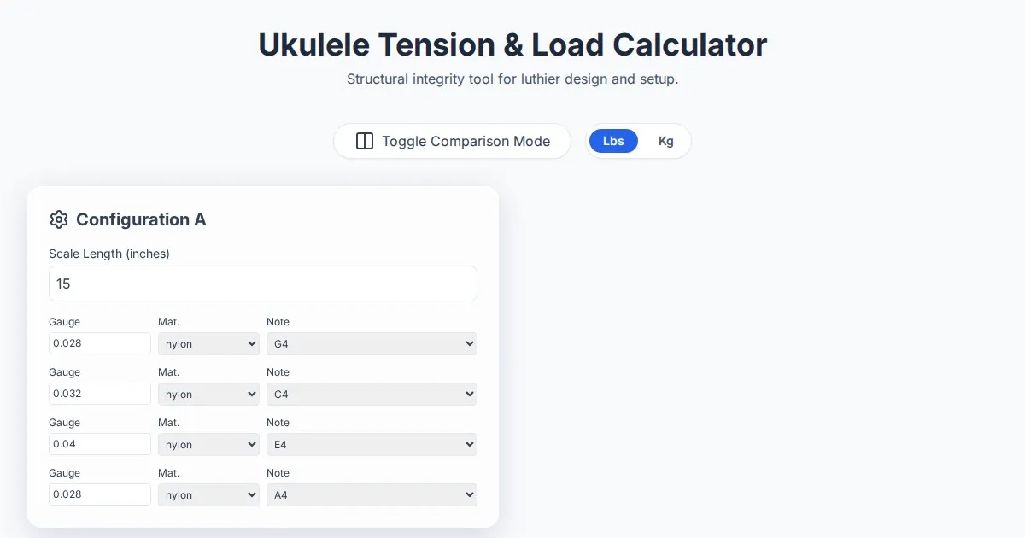Open the material dropdown for the E4 string
Image resolution: width=1025 pixels, height=538 pixels.
point(208,444)
